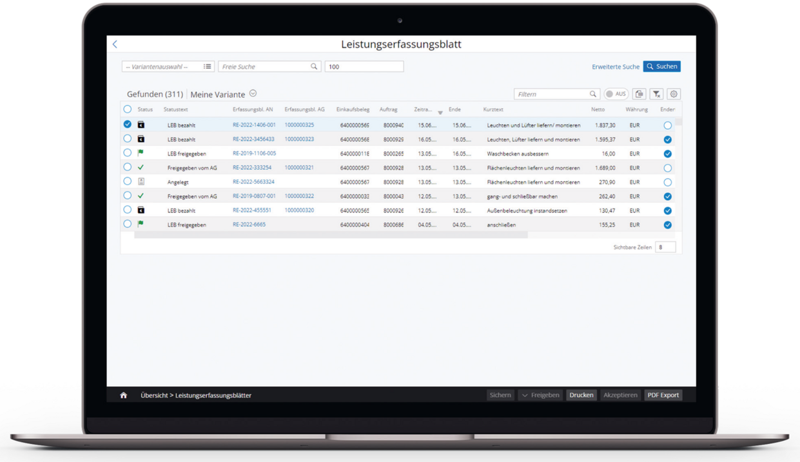Click the magnifier in Filtern field
Image resolution: width=800 pixels, height=462 pixels.
pos(593,94)
